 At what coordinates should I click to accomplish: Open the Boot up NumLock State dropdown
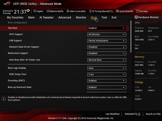coord(107,87)
